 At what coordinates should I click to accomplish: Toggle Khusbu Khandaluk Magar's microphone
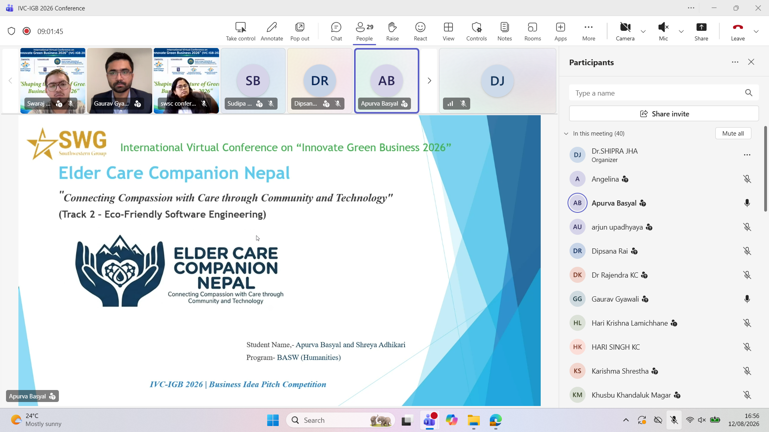pyautogui.click(x=747, y=395)
